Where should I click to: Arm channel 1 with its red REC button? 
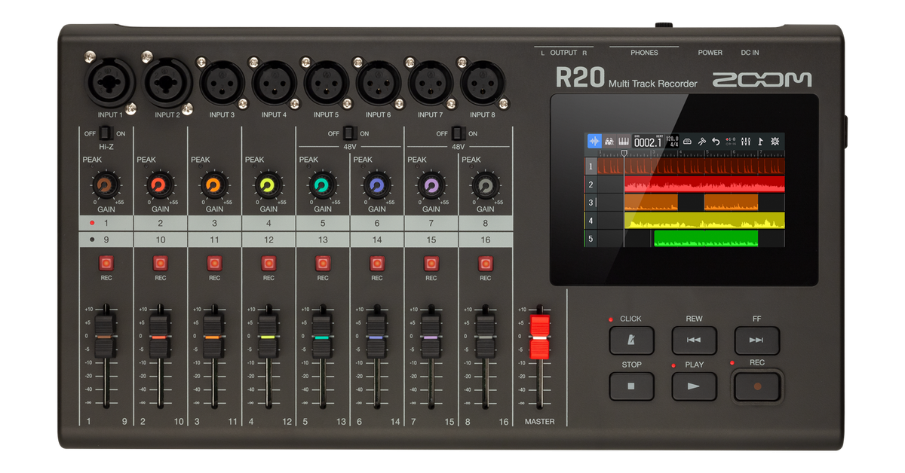(x=106, y=263)
